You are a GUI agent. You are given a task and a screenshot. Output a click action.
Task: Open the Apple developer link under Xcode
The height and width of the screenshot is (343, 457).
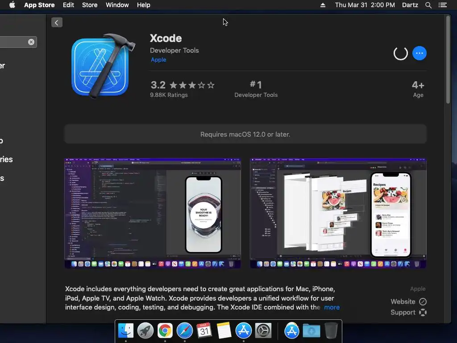click(x=158, y=59)
